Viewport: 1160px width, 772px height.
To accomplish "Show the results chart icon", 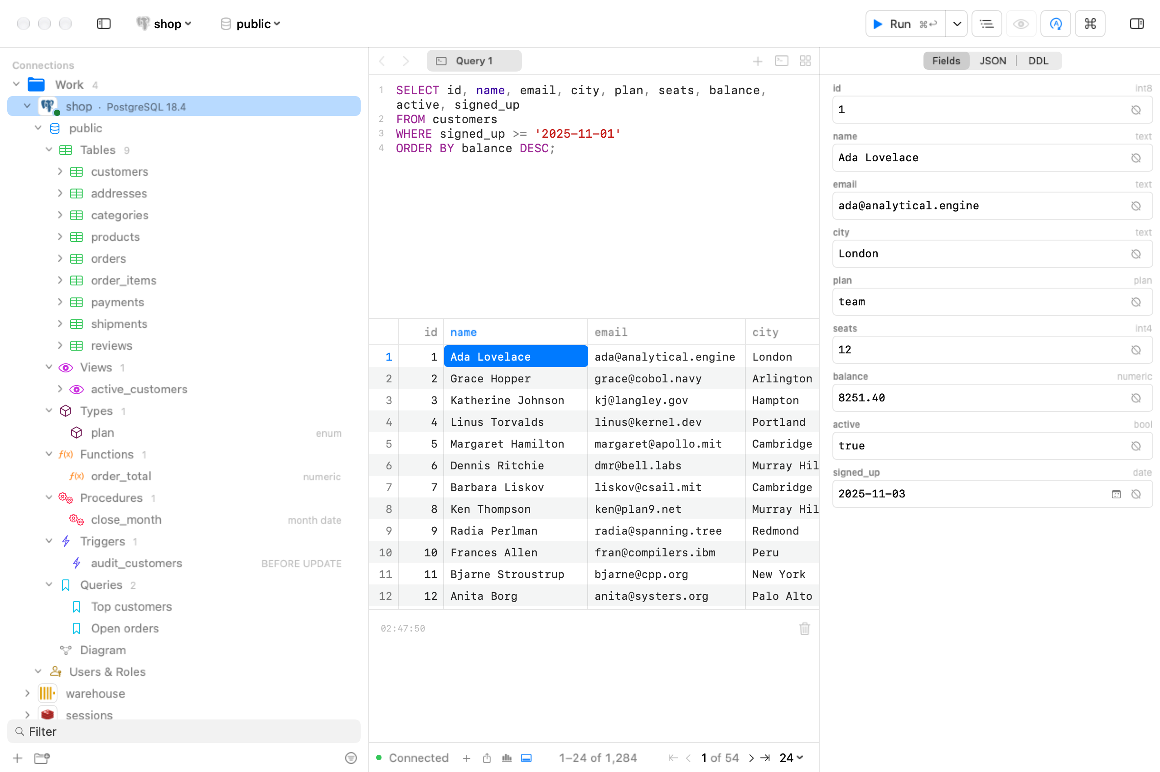I will [x=507, y=758].
